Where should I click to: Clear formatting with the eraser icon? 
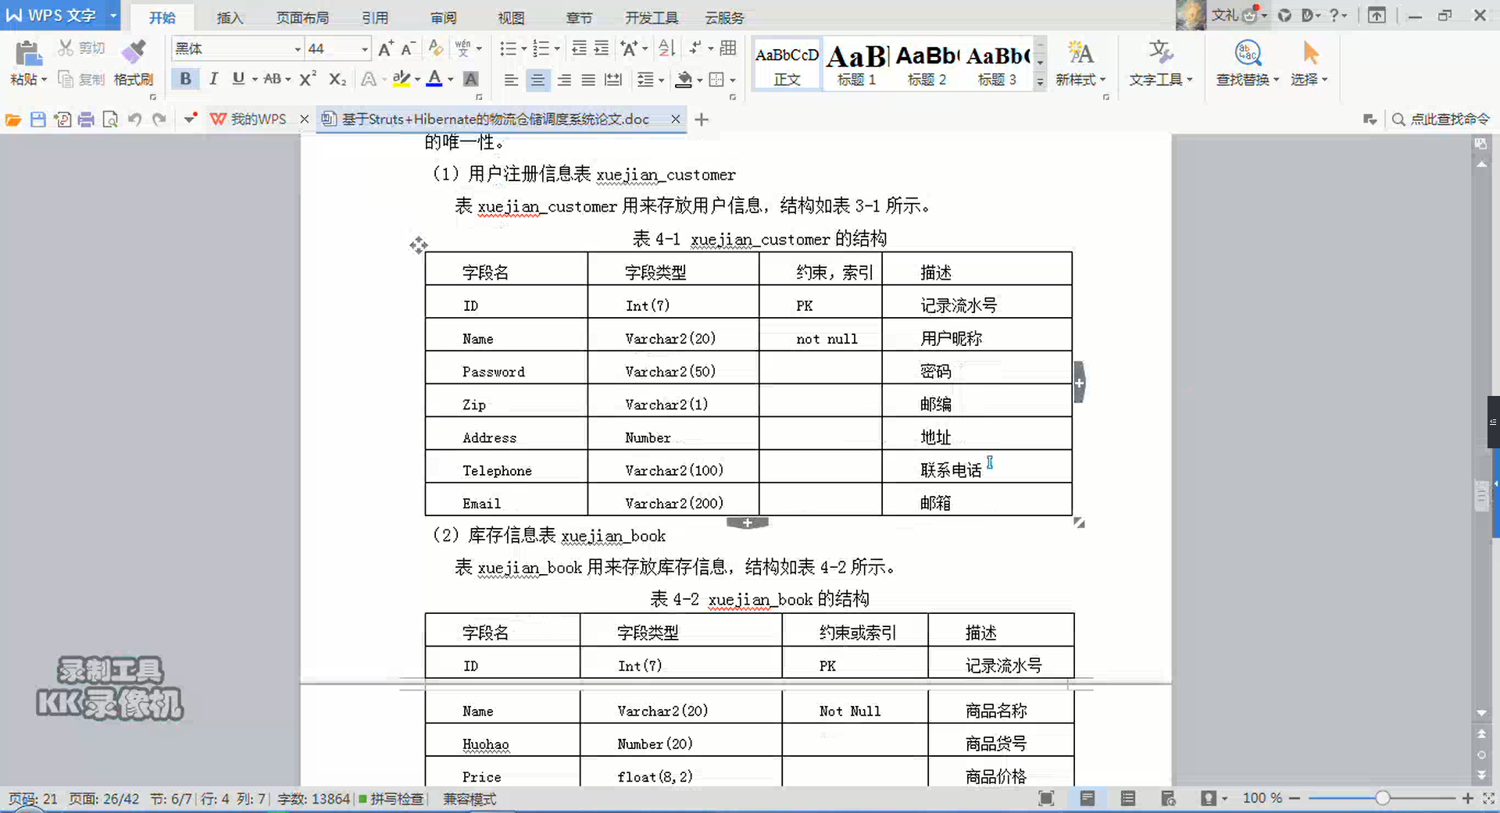click(x=436, y=48)
